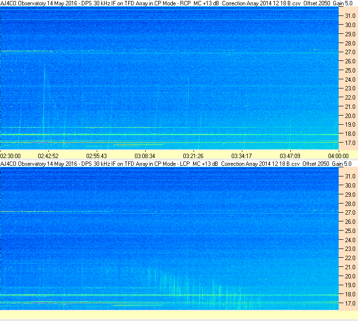Select the 18.0 MHz tick on RCP scale
358x321 pixels.
coord(350,134)
